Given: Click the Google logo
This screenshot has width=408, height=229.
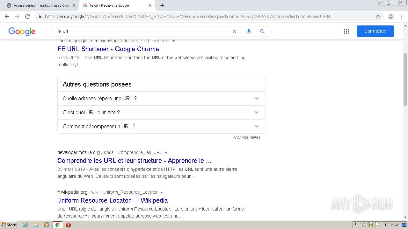Looking at the screenshot, I should pos(22,31).
